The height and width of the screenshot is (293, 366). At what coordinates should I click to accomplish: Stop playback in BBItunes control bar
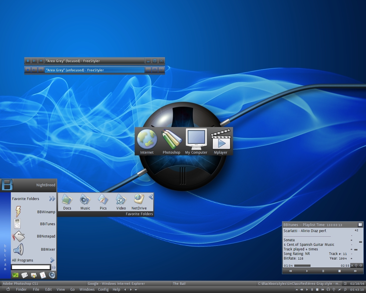339,271
